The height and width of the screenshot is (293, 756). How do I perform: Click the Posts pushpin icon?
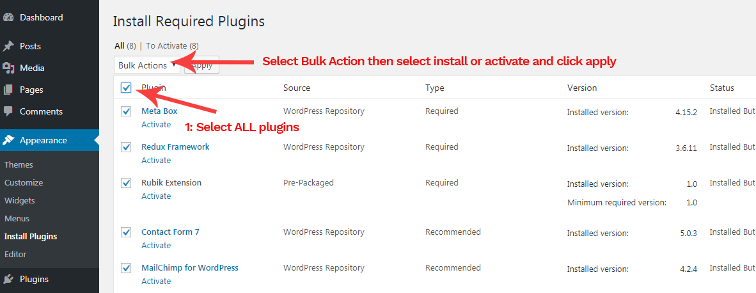click(8, 46)
